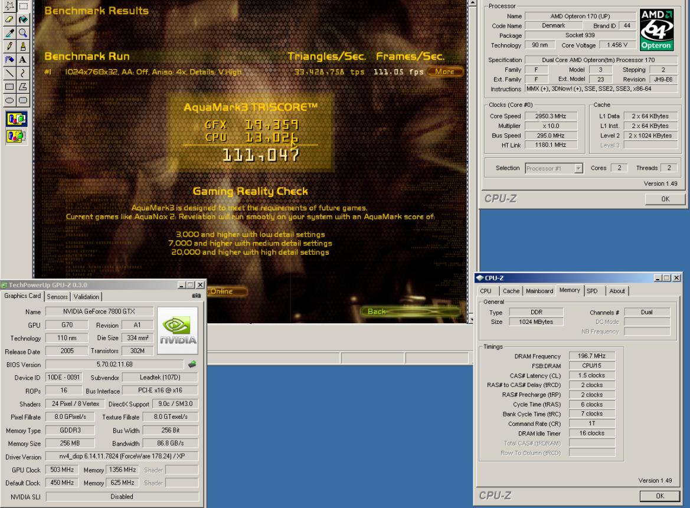
Task: Choose the Pencil tool in Paint
Action: coord(9,46)
